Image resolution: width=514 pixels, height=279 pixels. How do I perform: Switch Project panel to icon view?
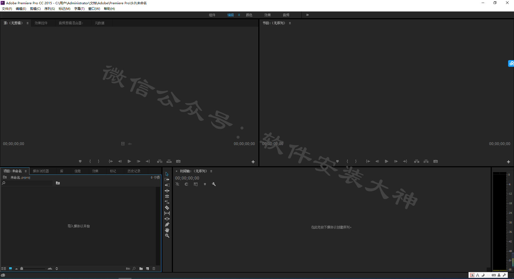coord(10,269)
